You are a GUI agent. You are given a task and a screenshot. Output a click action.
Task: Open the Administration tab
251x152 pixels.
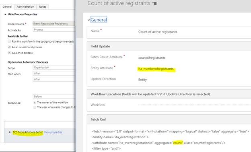25,7
